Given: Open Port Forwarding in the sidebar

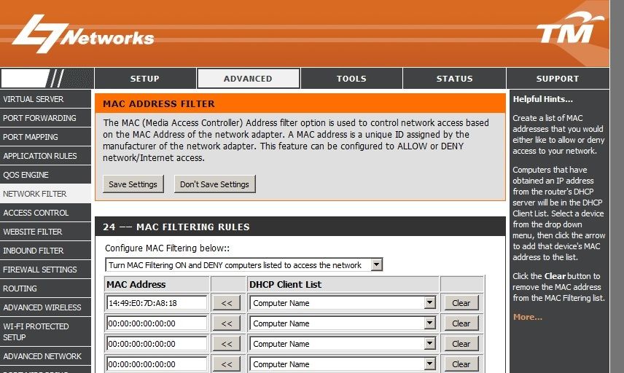Looking at the screenshot, I should point(40,118).
